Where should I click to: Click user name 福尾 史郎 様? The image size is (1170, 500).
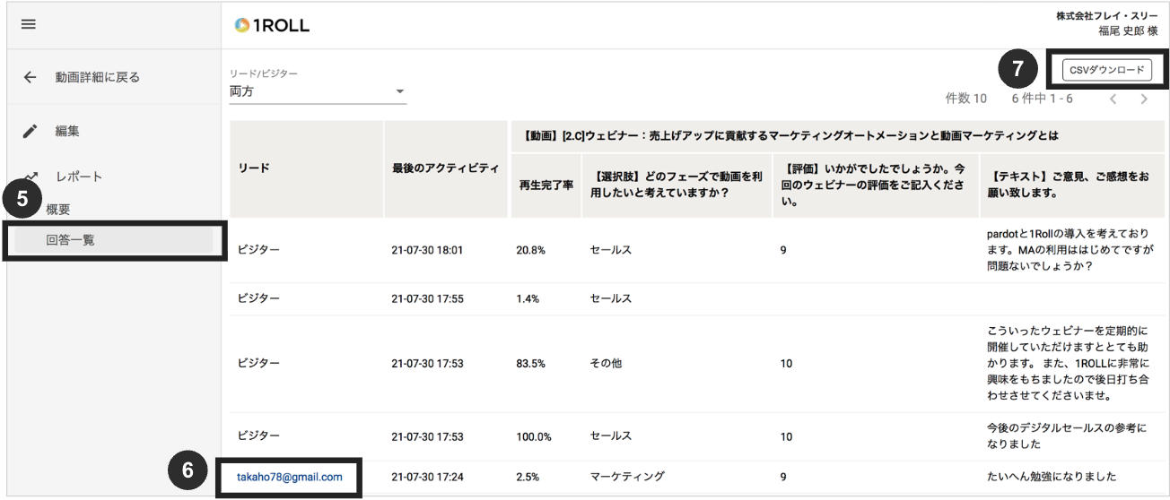[1128, 30]
